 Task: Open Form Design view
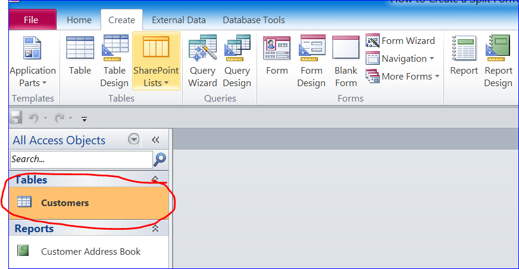[x=311, y=62]
